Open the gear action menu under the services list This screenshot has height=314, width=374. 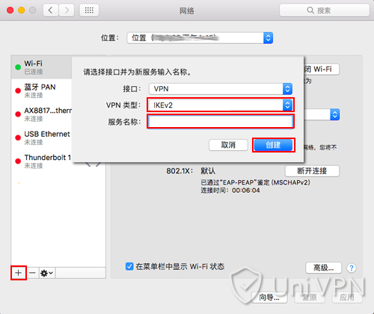coord(47,273)
